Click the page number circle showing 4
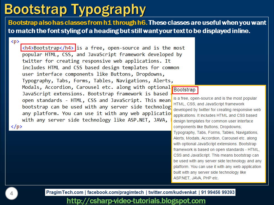 [x=12, y=193]
